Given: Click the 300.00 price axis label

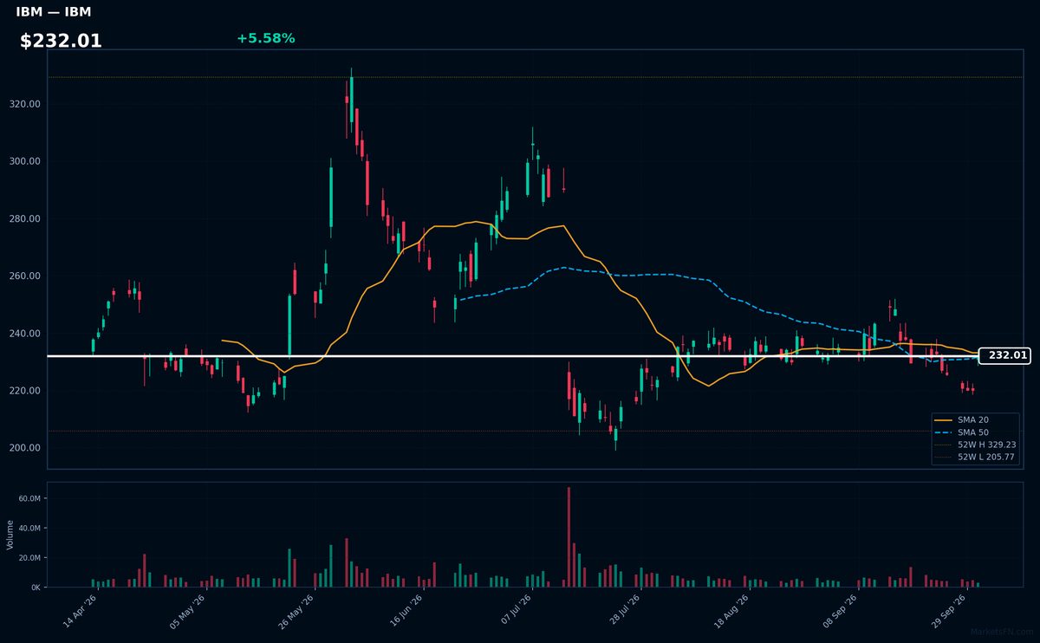Looking at the screenshot, I should point(24,161).
